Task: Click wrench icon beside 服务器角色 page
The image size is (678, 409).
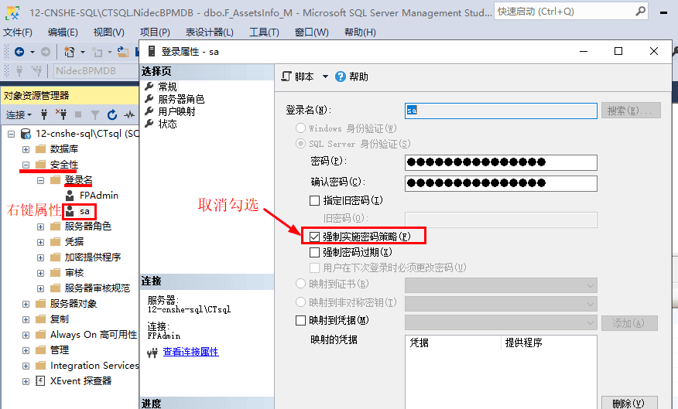Action: (x=149, y=98)
